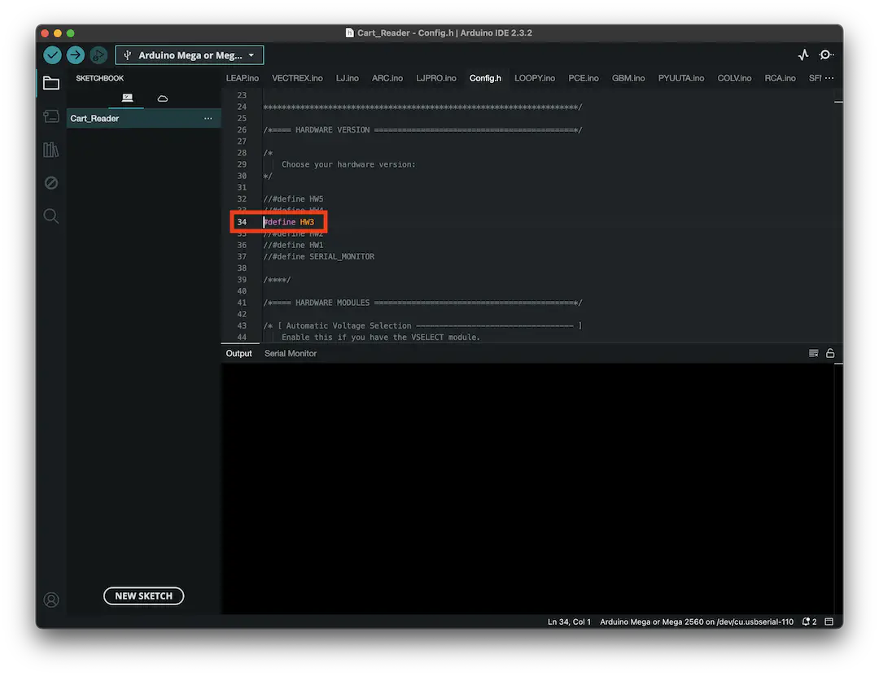This screenshot has width=879, height=676.
Task: Click line number 41 in the gutter
Action: pos(242,303)
